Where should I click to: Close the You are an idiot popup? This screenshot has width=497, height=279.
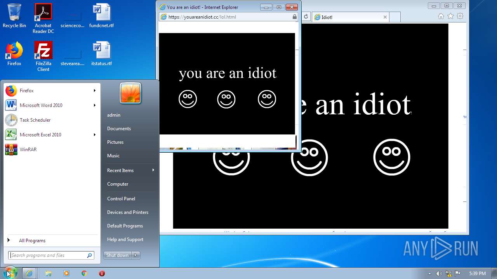point(291,7)
